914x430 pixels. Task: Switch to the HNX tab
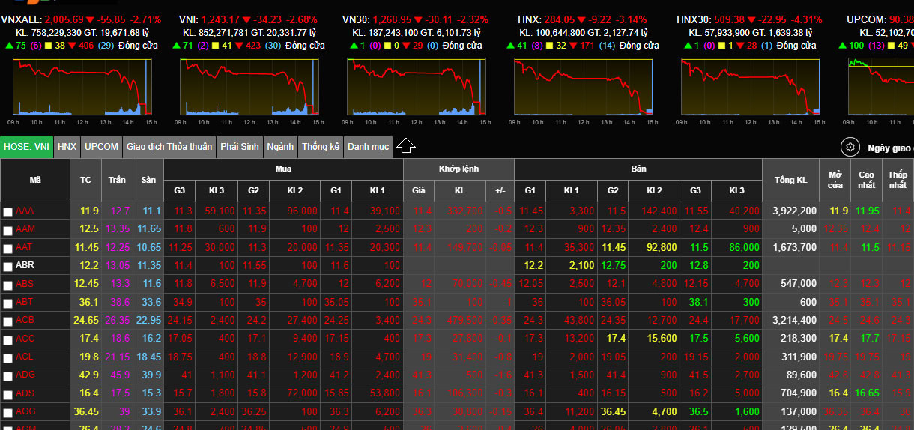pyautogui.click(x=67, y=147)
